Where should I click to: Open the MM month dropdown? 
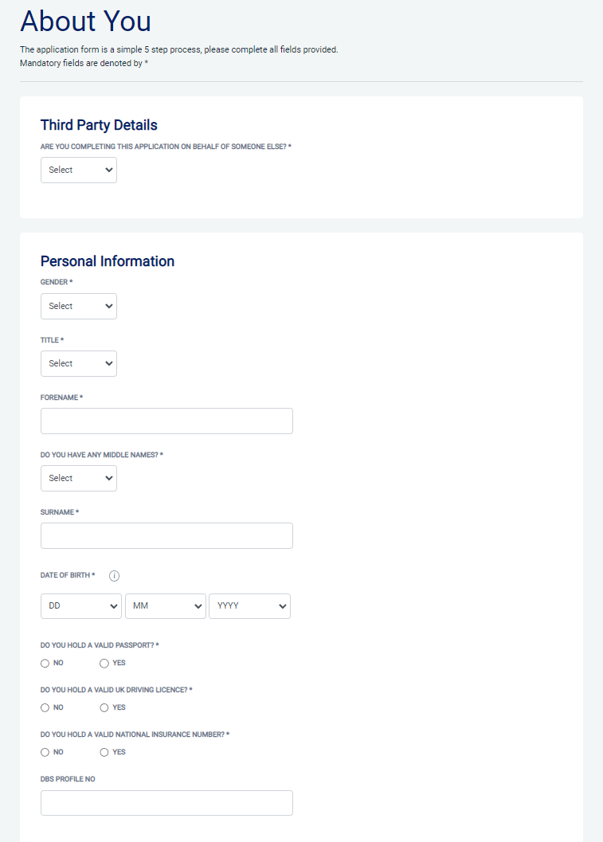pos(166,605)
